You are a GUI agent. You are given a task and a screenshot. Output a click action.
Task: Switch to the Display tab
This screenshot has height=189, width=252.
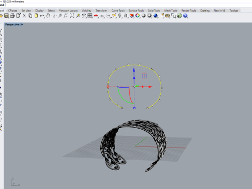coord(39,10)
